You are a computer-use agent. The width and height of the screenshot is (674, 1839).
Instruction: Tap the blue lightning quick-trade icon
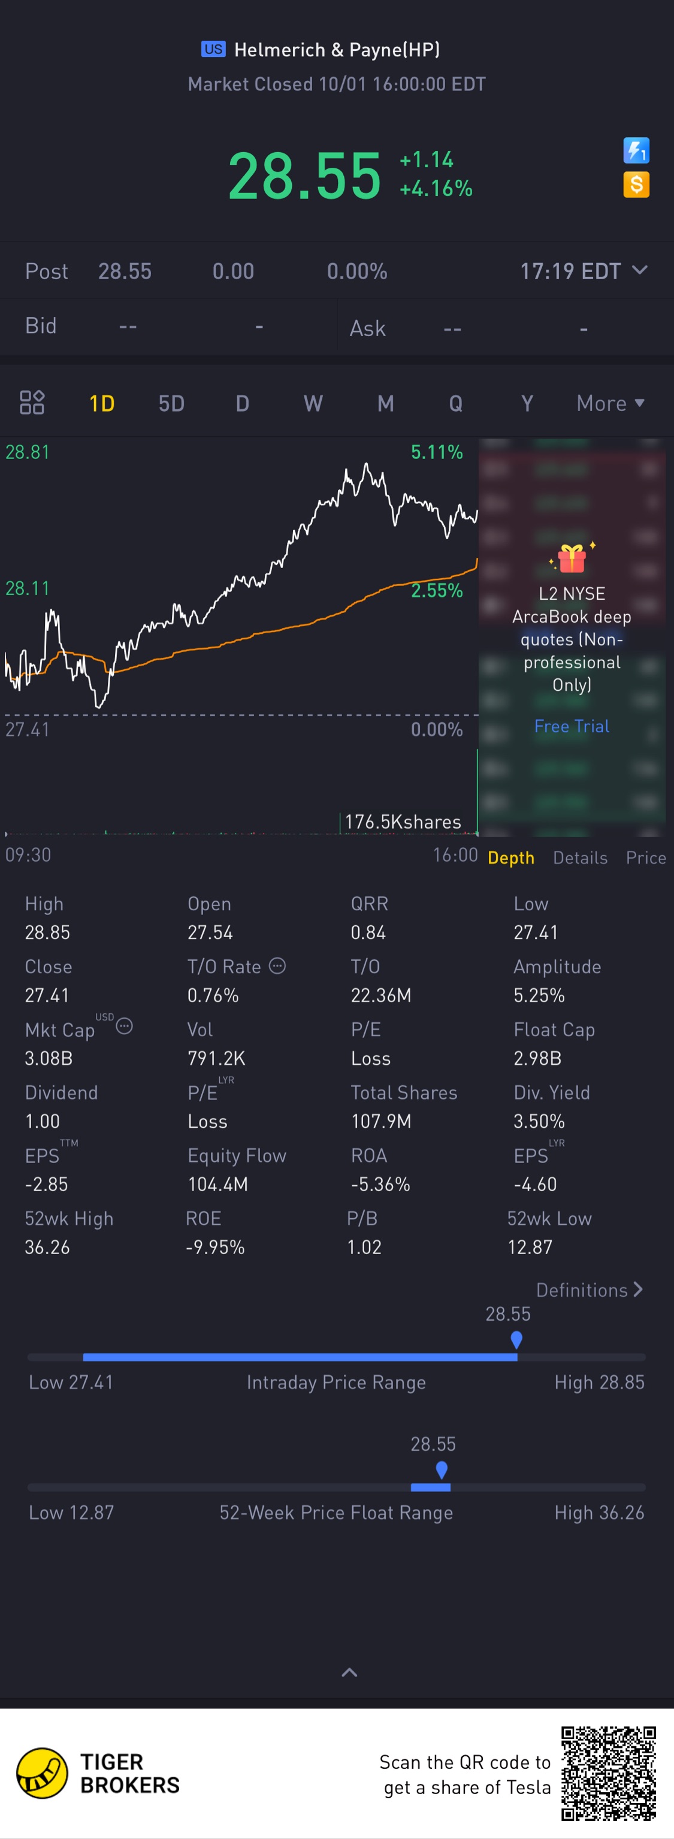coord(636,150)
